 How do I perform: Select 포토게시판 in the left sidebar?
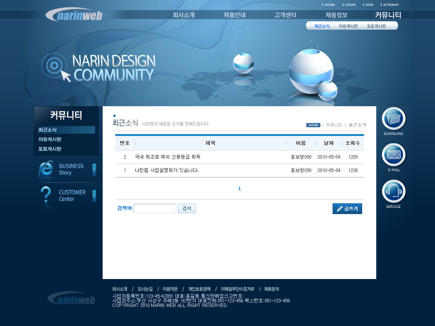point(50,149)
